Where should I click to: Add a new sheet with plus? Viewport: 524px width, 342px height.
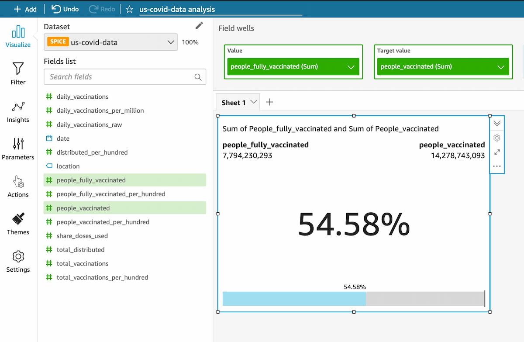coord(269,102)
